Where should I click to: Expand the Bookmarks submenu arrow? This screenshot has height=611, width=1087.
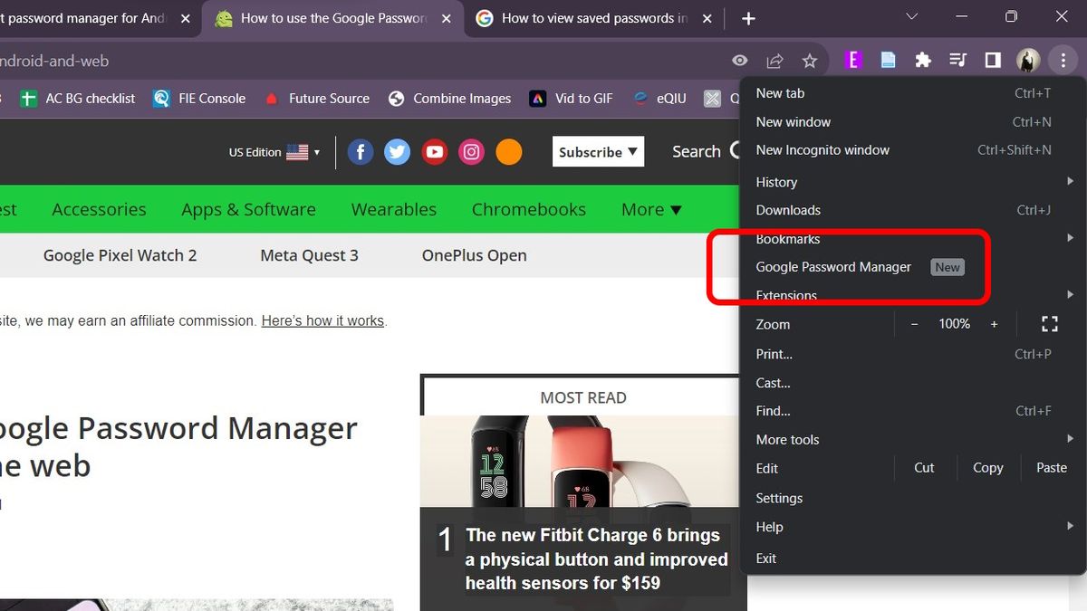[x=1070, y=238]
